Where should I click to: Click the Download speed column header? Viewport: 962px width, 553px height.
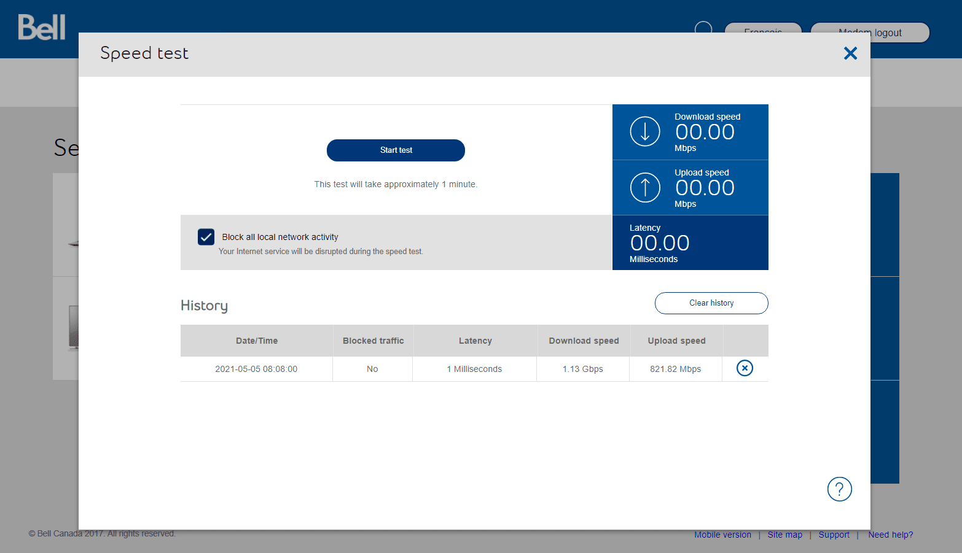pos(584,341)
